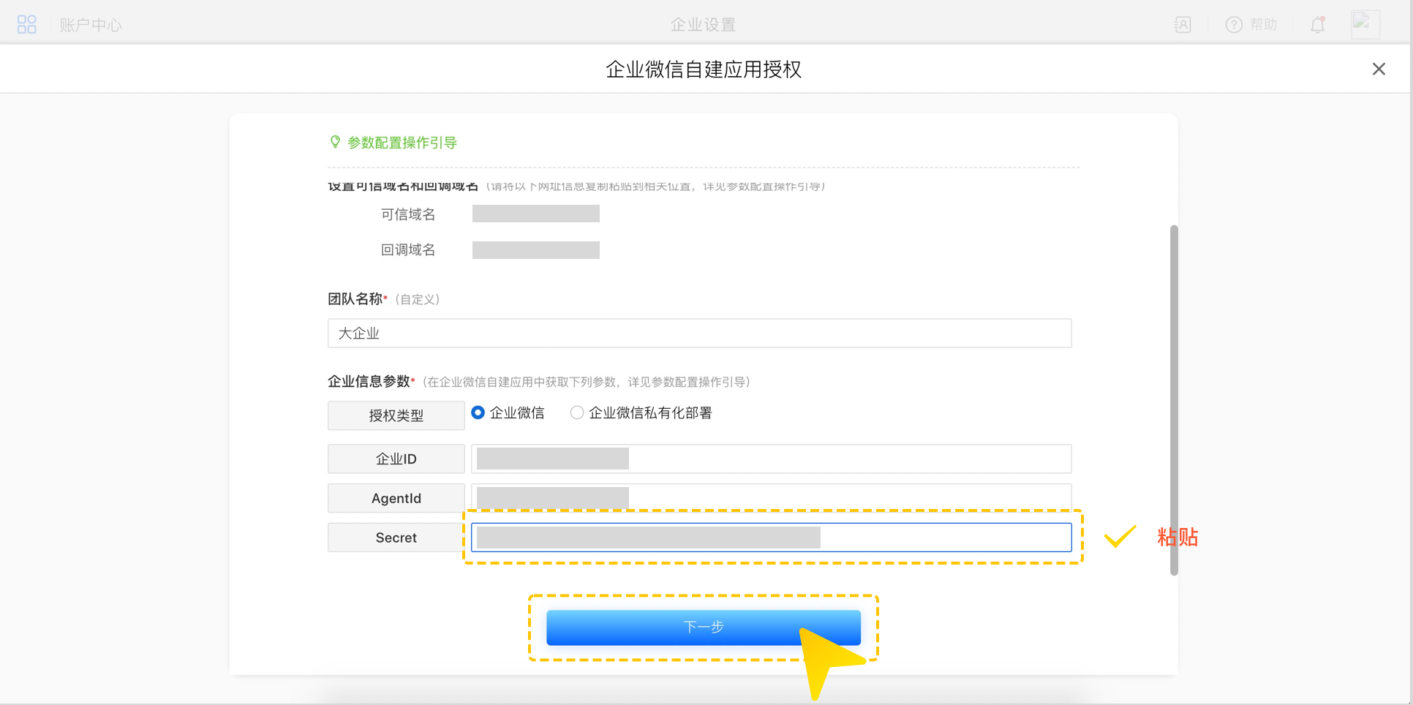Select the 企业微信私有化部署 radio option
The image size is (1413, 705).
click(577, 413)
